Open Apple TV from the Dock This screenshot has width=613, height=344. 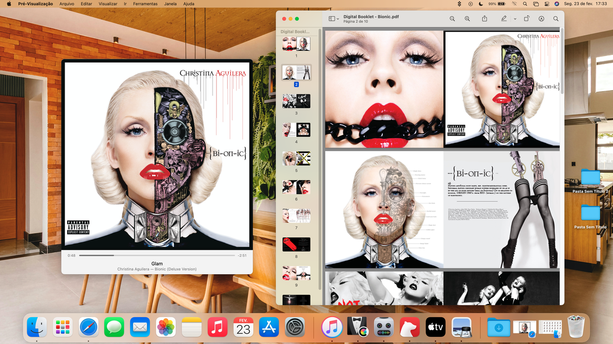pos(436,327)
